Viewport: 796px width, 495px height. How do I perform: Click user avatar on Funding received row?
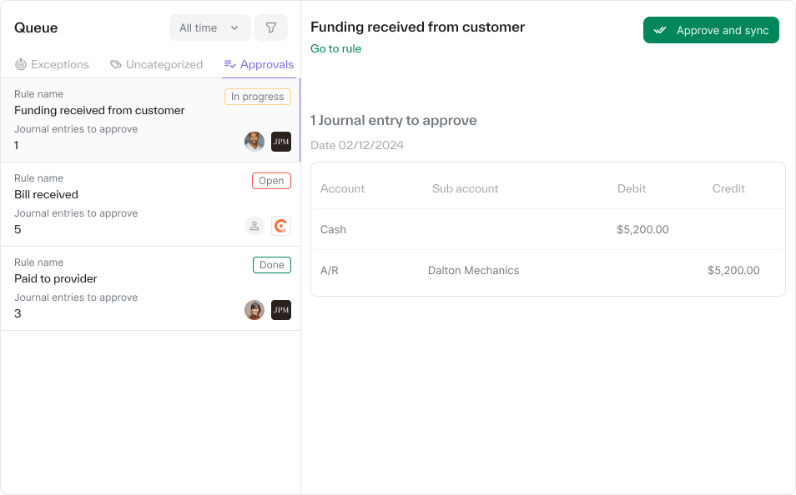pos(254,142)
